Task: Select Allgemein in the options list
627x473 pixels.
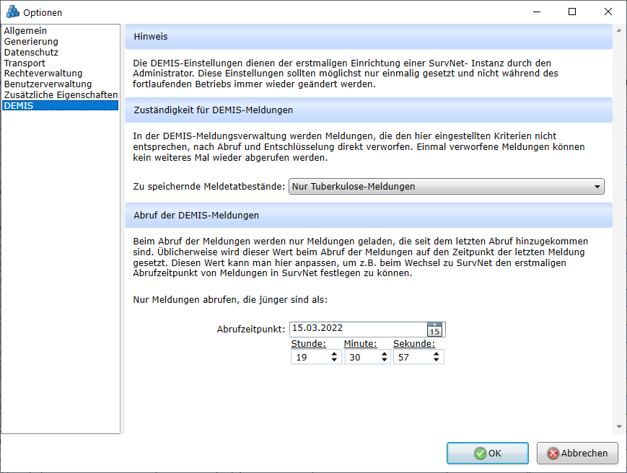Action: pos(26,31)
